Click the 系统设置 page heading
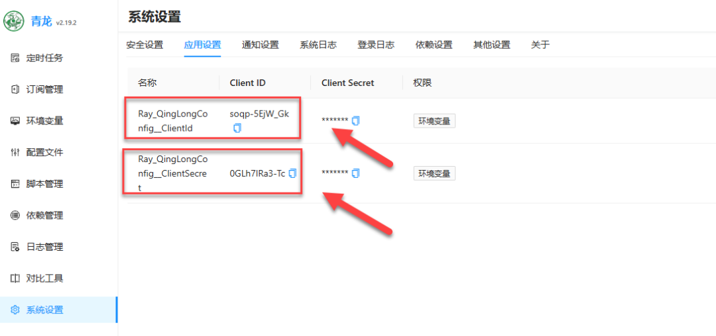 click(154, 17)
